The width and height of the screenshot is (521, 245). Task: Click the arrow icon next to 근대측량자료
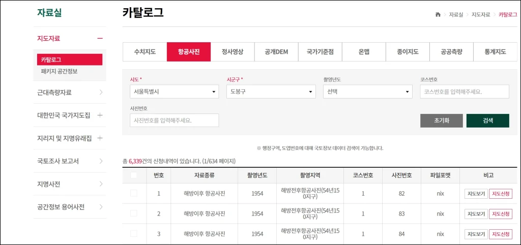tap(101, 93)
